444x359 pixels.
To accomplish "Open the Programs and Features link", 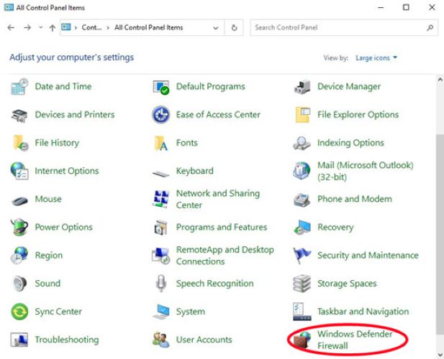I will [x=222, y=228].
